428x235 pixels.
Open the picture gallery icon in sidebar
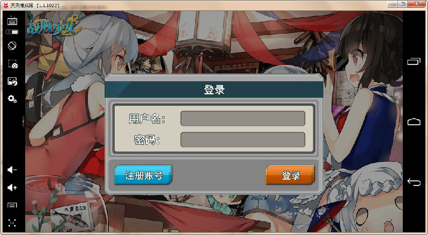point(12,81)
